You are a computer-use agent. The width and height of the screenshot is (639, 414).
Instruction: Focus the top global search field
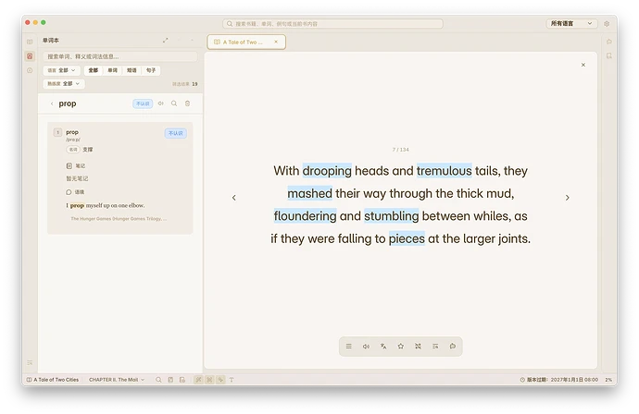(332, 24)
